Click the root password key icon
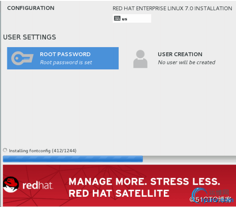236x207 pixels. 22,58
